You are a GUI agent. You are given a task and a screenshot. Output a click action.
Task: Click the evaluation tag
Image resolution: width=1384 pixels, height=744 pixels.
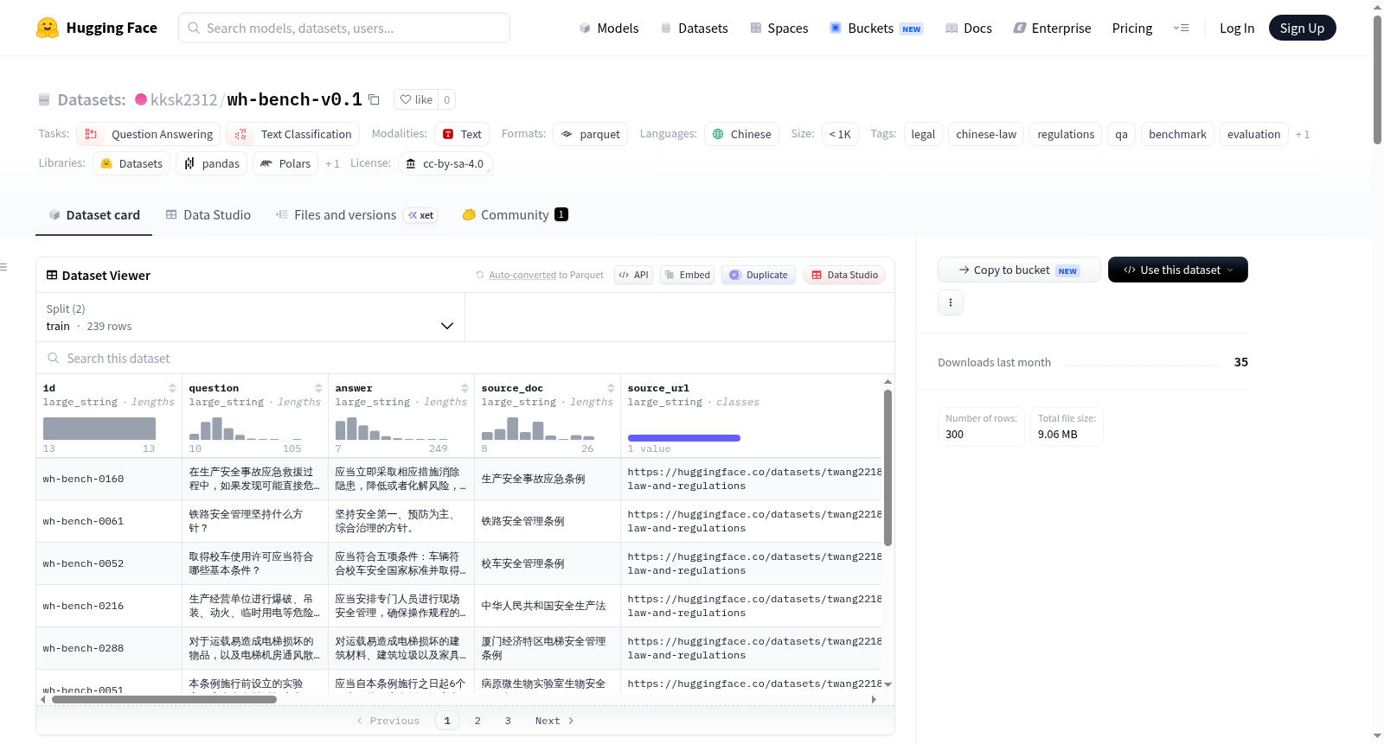tap(1253, 134)
